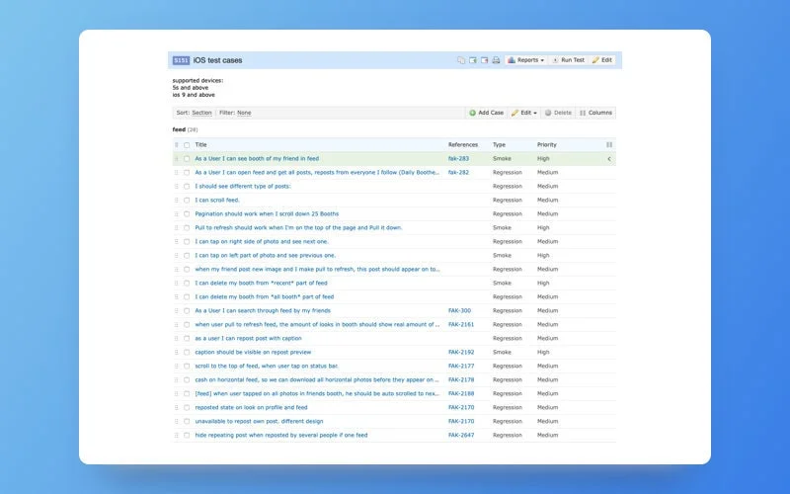Screen dimensions: 790x494
Task: Open the Filter None link
Action: coord(244,113)
